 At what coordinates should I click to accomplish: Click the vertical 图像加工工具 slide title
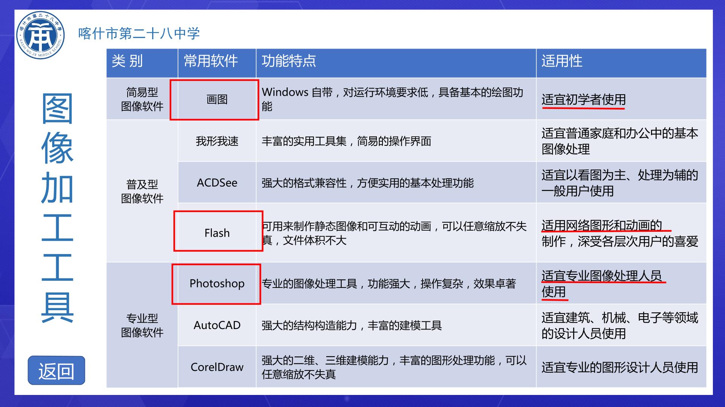57,208
